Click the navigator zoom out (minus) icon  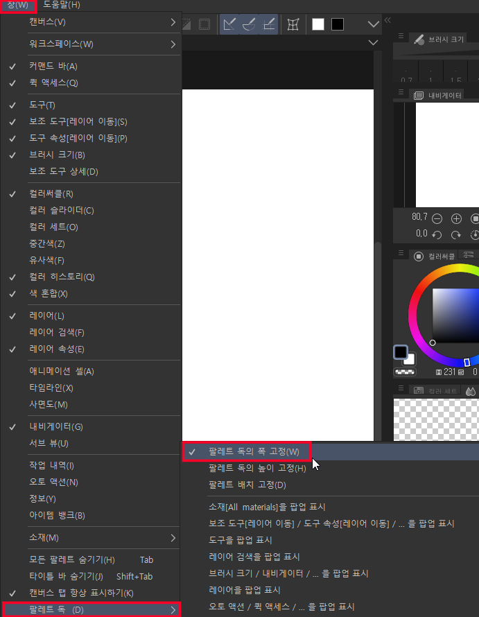pyautogui.click(x=437, y=218)
